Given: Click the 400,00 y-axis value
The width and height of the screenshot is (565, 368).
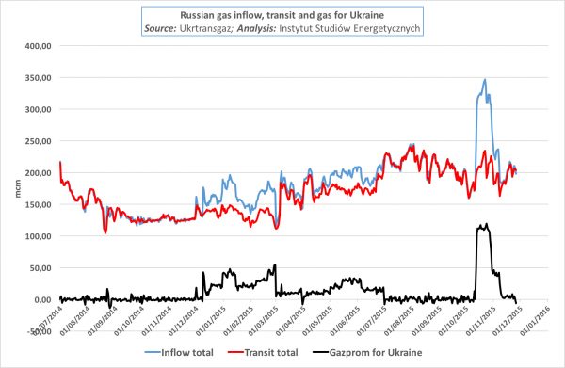Looking at the screenshot, I should [x=39, y=46].
